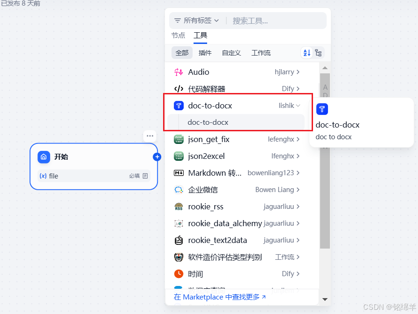Click the rookie_rss feed icon
418x314 pixels.
tap(178, 207)
